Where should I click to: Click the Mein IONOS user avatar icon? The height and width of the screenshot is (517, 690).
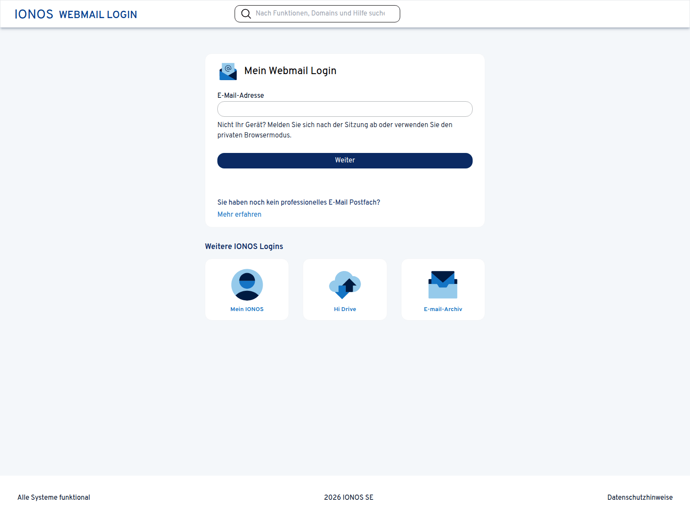coord(247,285)
